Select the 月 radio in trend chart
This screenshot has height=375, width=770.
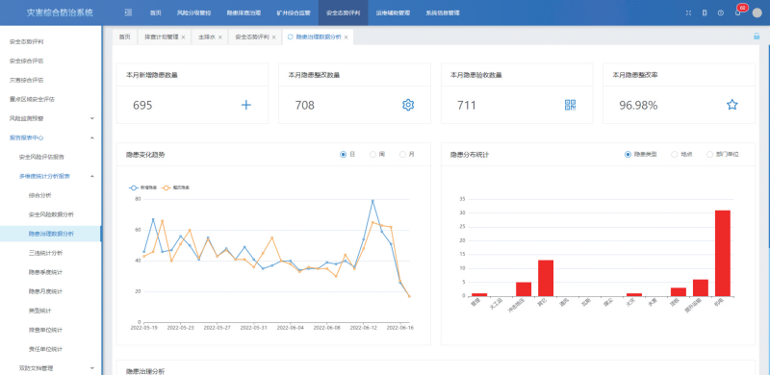[402, 155]
